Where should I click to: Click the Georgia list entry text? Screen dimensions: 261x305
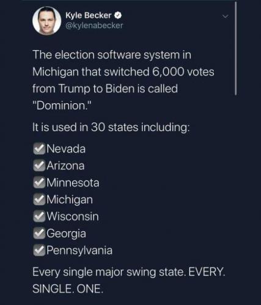pyautogui.click(x=66, y=234)
